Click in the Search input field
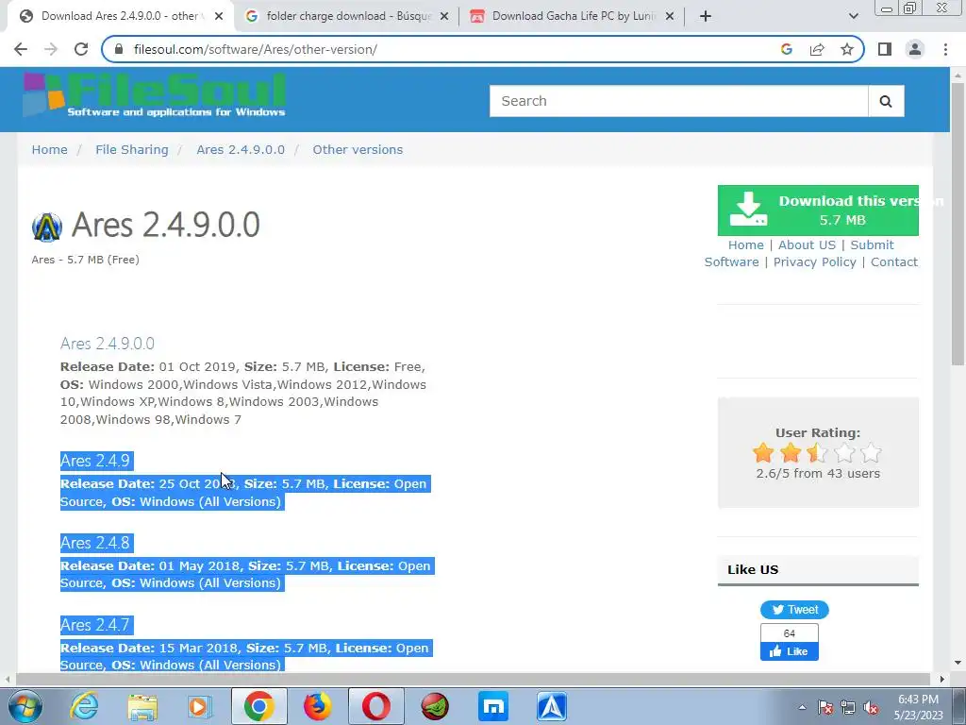This screenshot has width=966, height=725. (678, 101)
